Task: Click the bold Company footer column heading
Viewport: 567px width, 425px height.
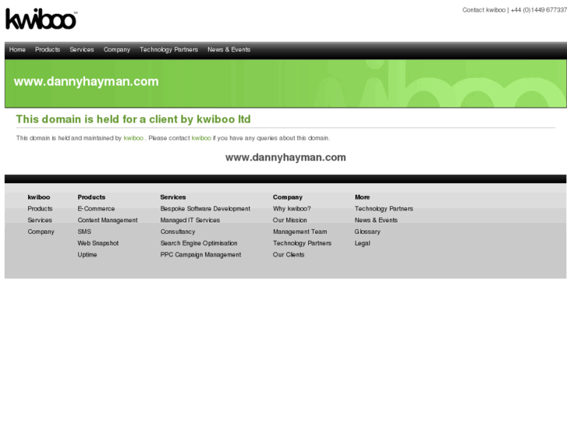Action: tap(288, 197)
